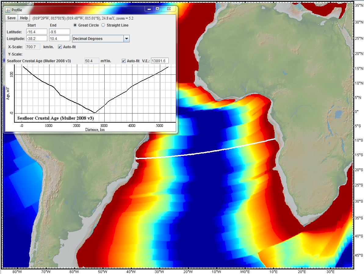Click the 'Seafloor Crustal Age (Muller 2008 v3)' graph title
Viewport: 364px width, 274px height.
tap(56, 118)
